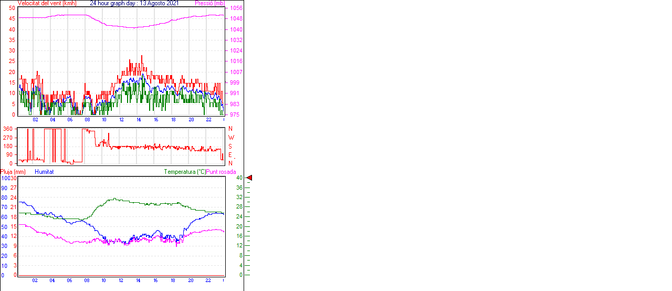Click the 1056 value on pressure axis
This screenshot has width=672, height=291.
[x=236, y=8]
